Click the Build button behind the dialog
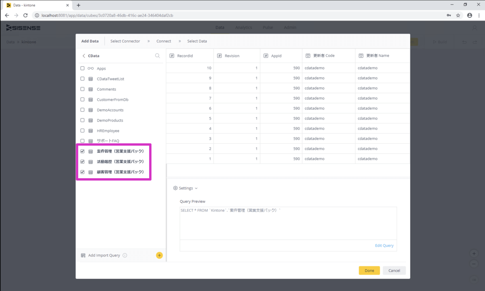The height and width of the screenshot is (291, 485). pyautogui.click(x=439, y=42)
